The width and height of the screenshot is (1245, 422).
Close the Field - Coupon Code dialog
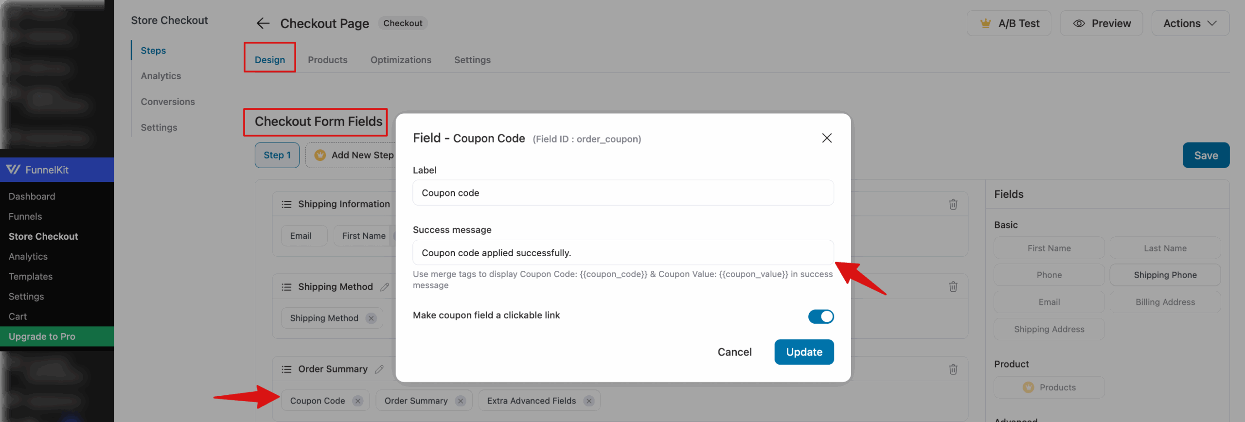(827, 138)
